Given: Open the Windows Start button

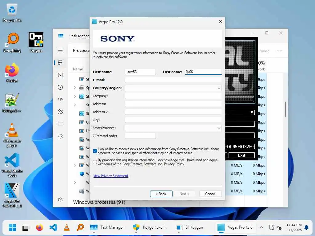Looking at the screenshot, I should [12, 228].
